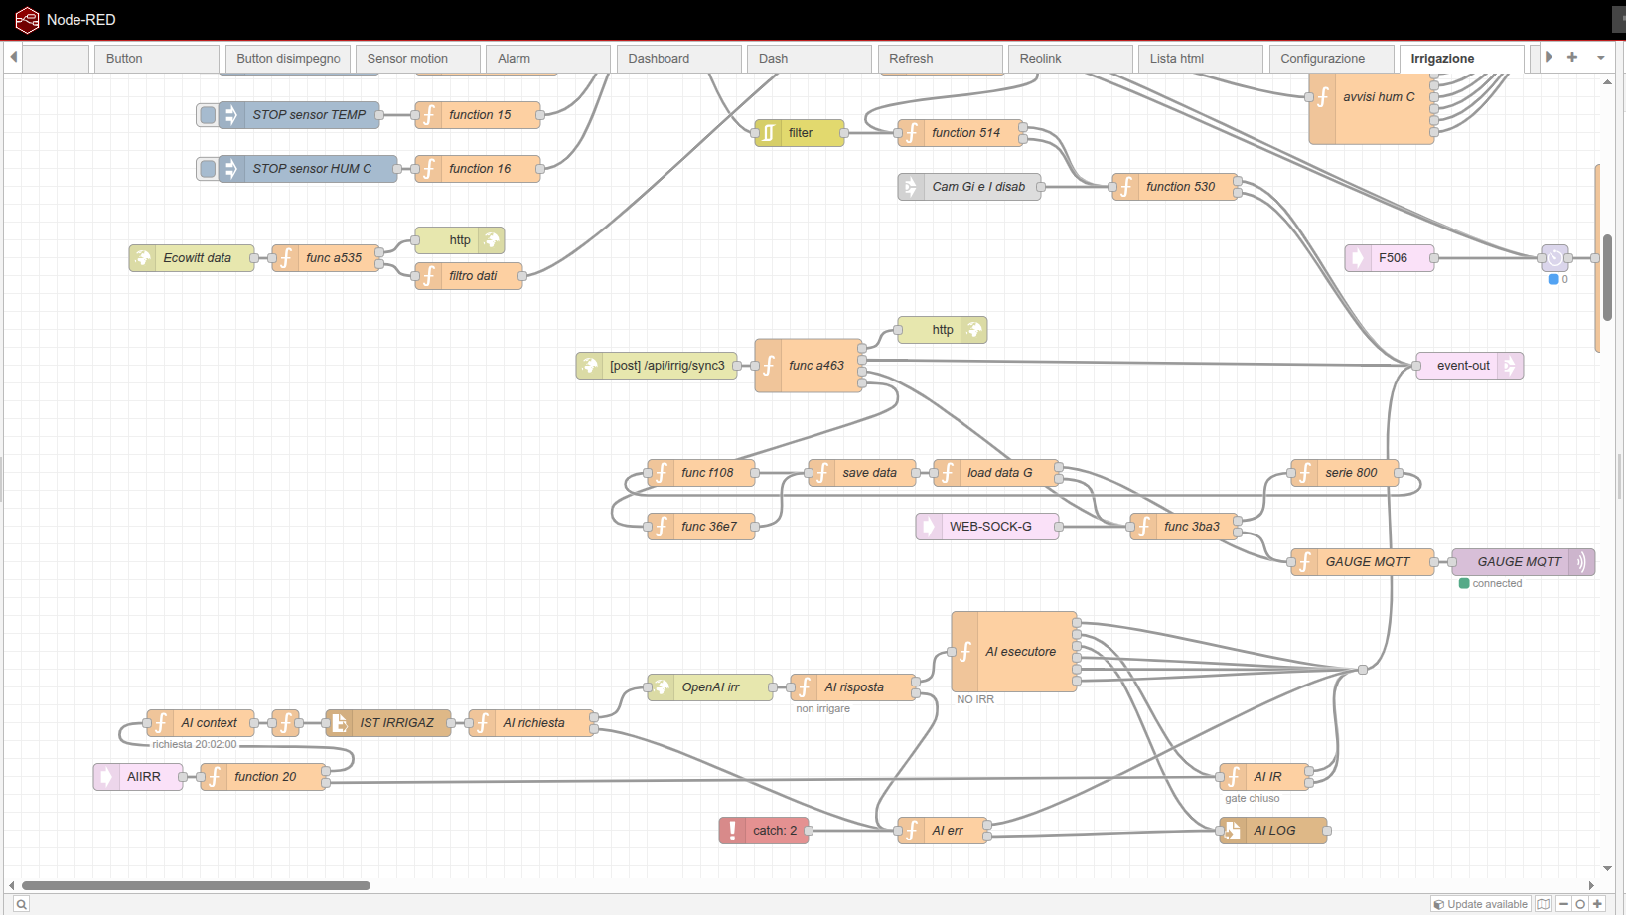Click the STOP sensor TEMP inject button
The width and height of the screenshot is (1626, 915).
208,115
